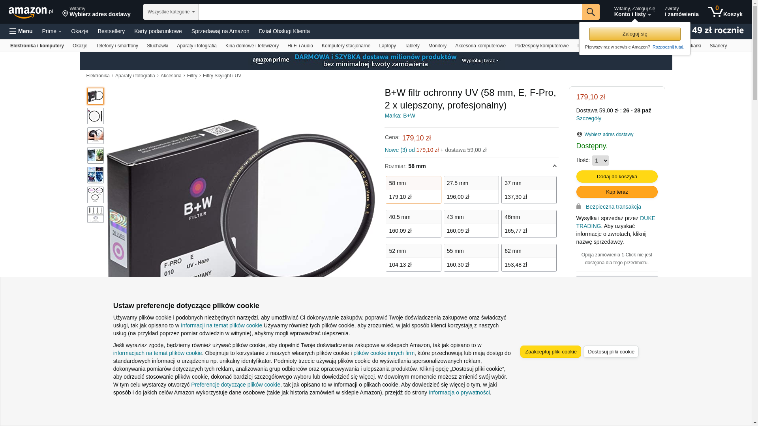
Task: Click the Kup teraz button
Action: (x=617, y=192)
